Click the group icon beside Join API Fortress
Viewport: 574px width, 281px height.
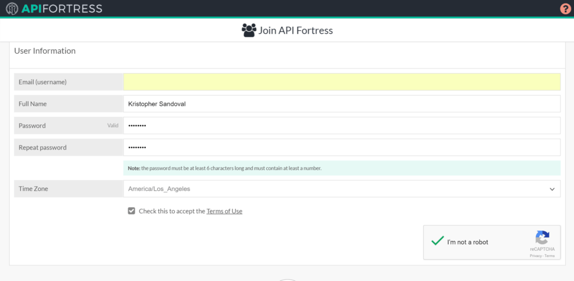(x=249, y=30)
